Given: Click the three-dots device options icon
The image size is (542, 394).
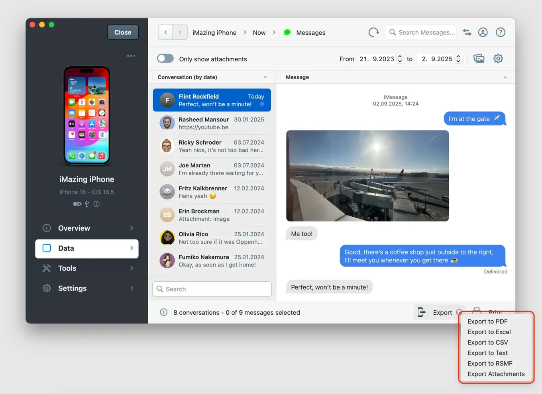Looking at the screenshot, I should click(131, 56).
